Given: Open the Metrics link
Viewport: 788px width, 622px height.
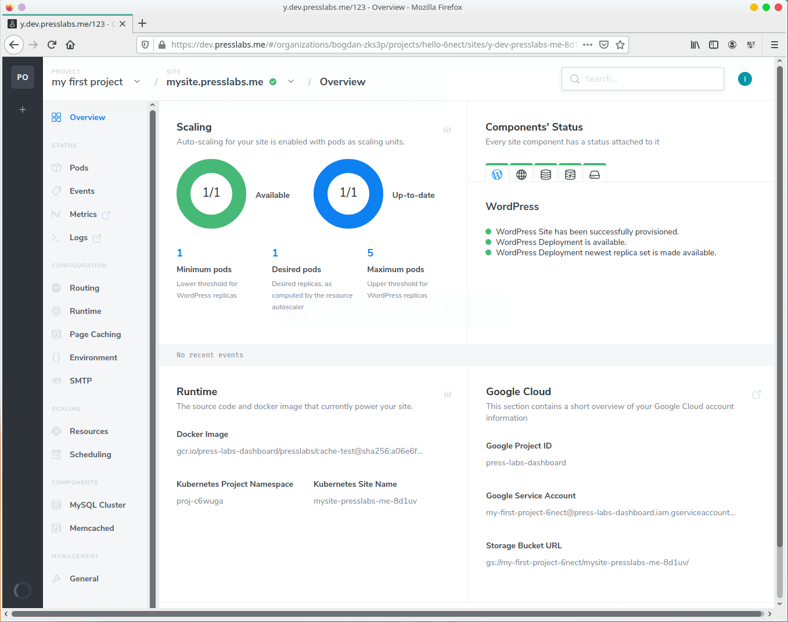Looking at the screenshot, I should (x=83, y=214).
